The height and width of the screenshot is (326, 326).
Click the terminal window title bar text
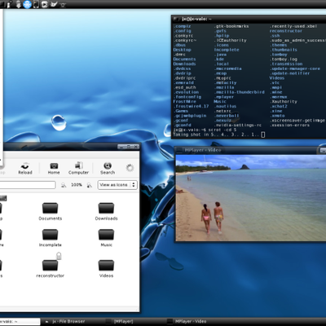196,19
